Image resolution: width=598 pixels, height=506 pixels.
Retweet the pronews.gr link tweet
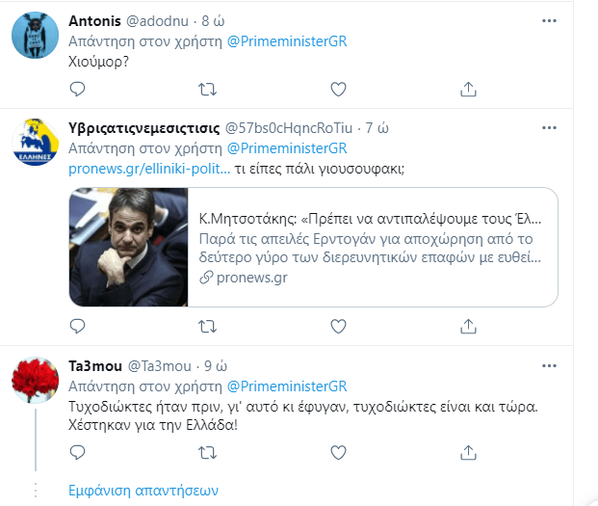point(206,329)
